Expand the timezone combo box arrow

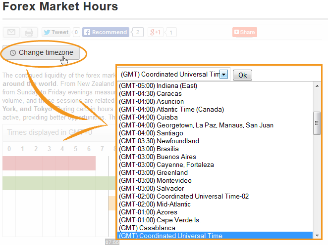224,75
